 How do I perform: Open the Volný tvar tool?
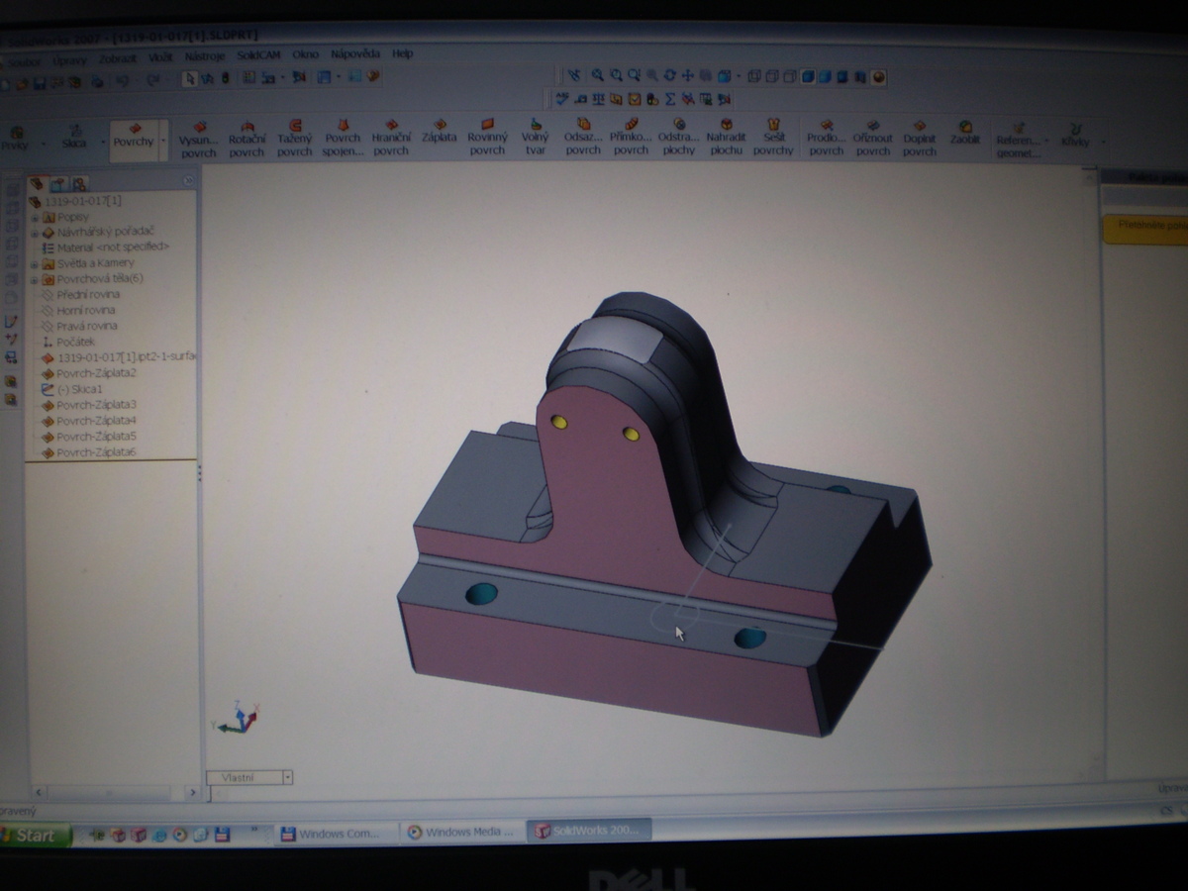pyautogui.click(x=536, y=139)
